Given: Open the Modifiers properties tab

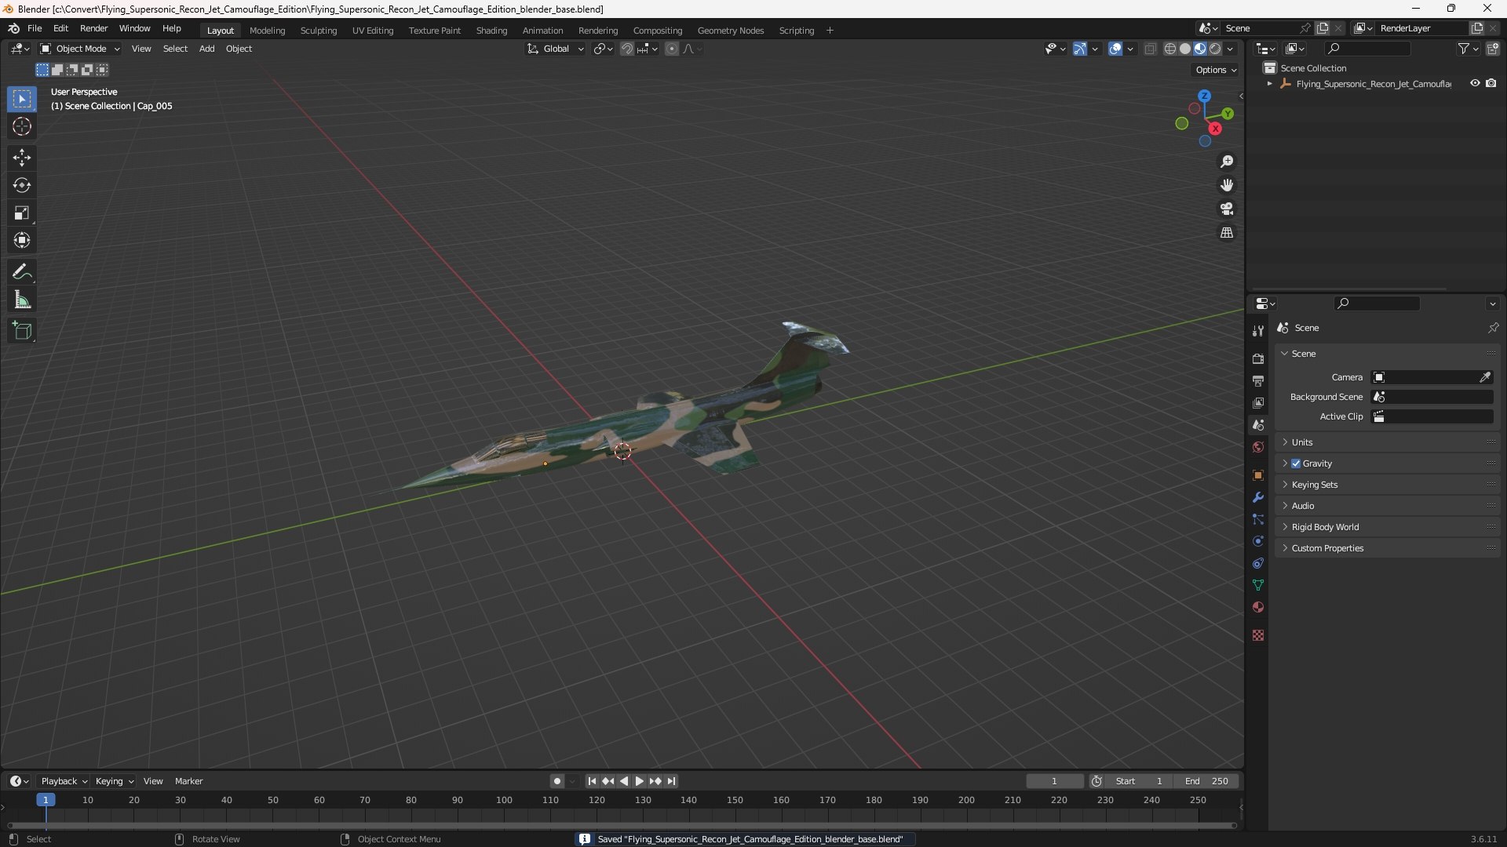Looking at the screenshot, I should [1258, 497].
